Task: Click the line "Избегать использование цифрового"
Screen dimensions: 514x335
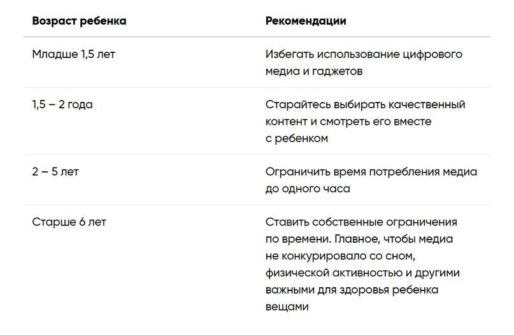Action: tap(364, 54)
